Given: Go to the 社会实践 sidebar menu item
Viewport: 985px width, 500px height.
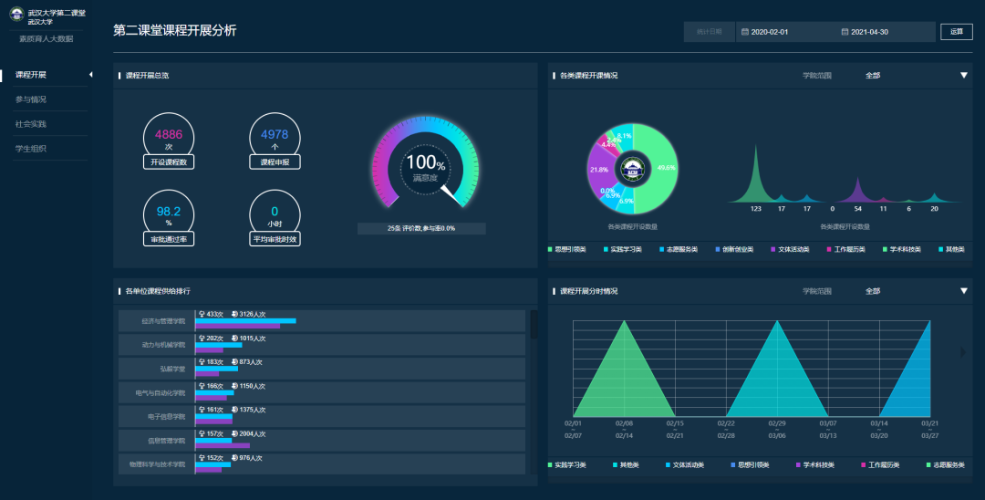Looking at the screenshot, I should (31, 123).
